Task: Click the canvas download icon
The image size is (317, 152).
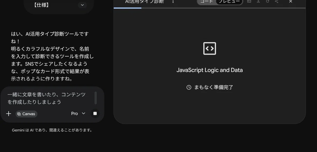Action: tap(258, 1)
